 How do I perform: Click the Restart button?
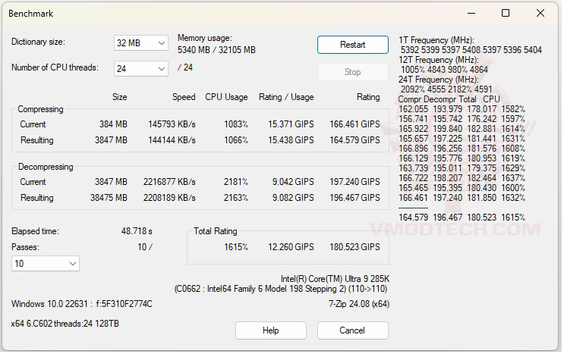[x=352, y=45]
